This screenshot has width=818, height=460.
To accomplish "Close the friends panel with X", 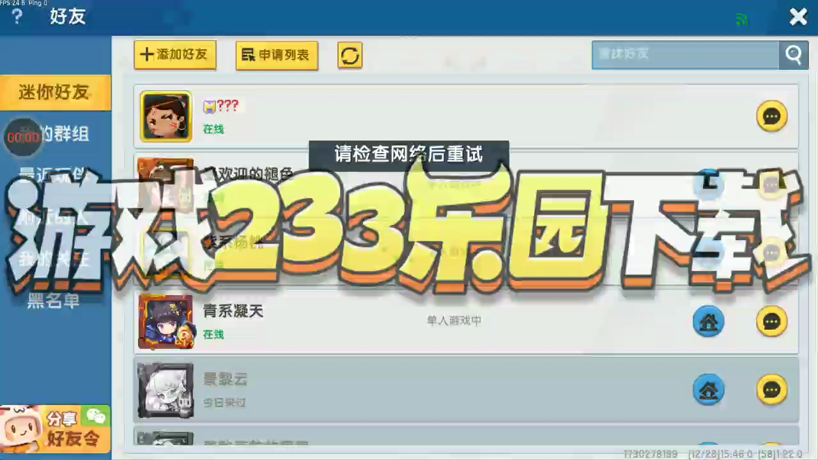I will pyautogui.click(x=798, y=17).
